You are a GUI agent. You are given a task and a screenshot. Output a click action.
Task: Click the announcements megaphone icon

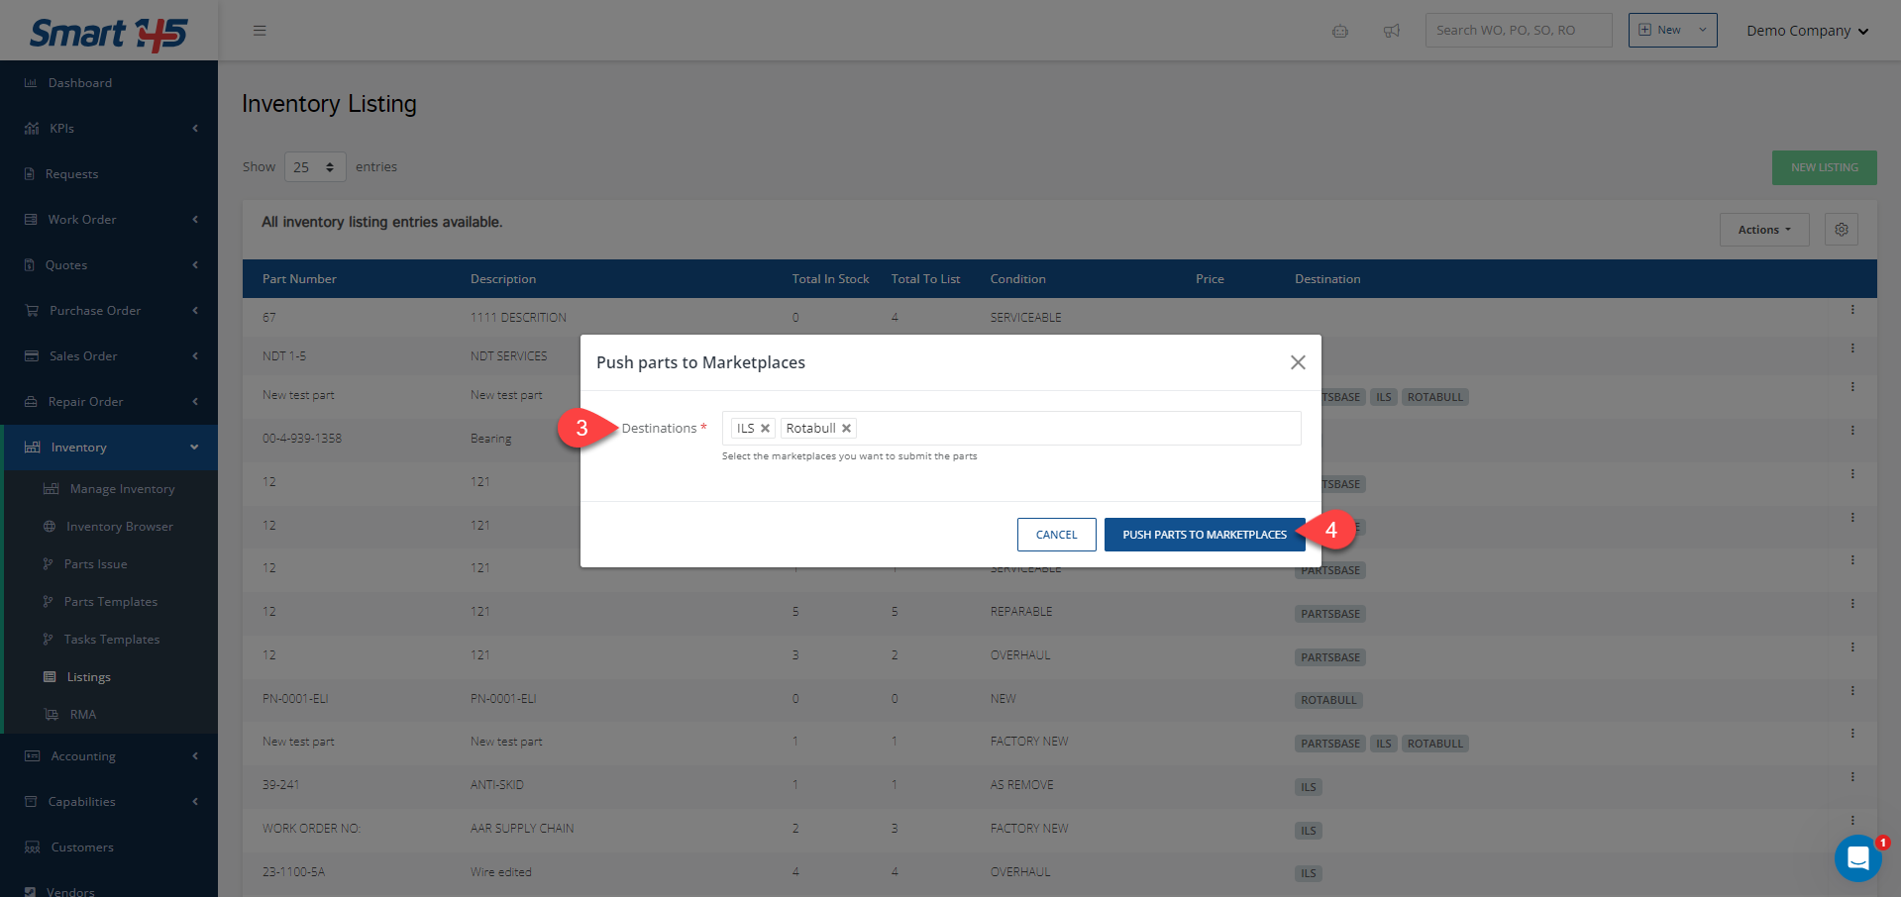1391,31
